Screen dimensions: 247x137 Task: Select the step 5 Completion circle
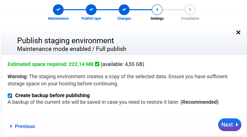click(x=190, y=10)
